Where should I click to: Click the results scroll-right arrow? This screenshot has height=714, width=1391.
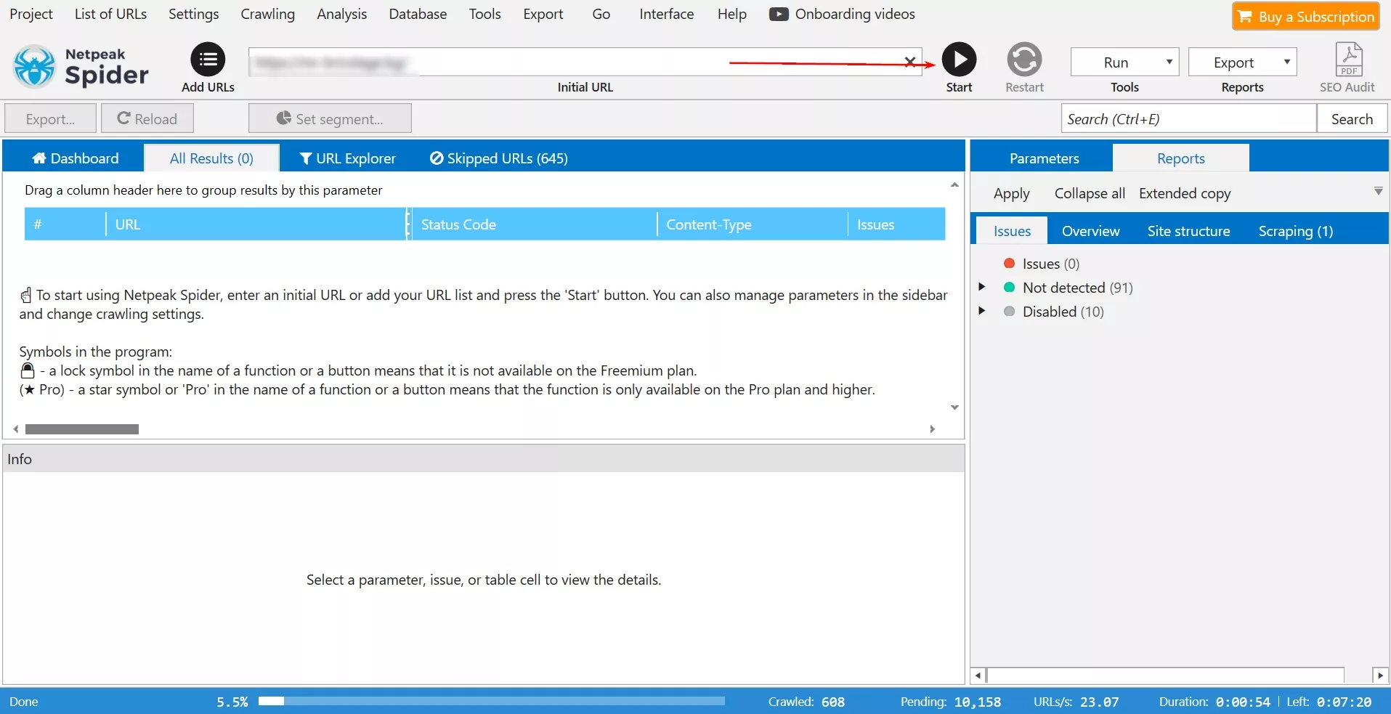tap(932, 429)
